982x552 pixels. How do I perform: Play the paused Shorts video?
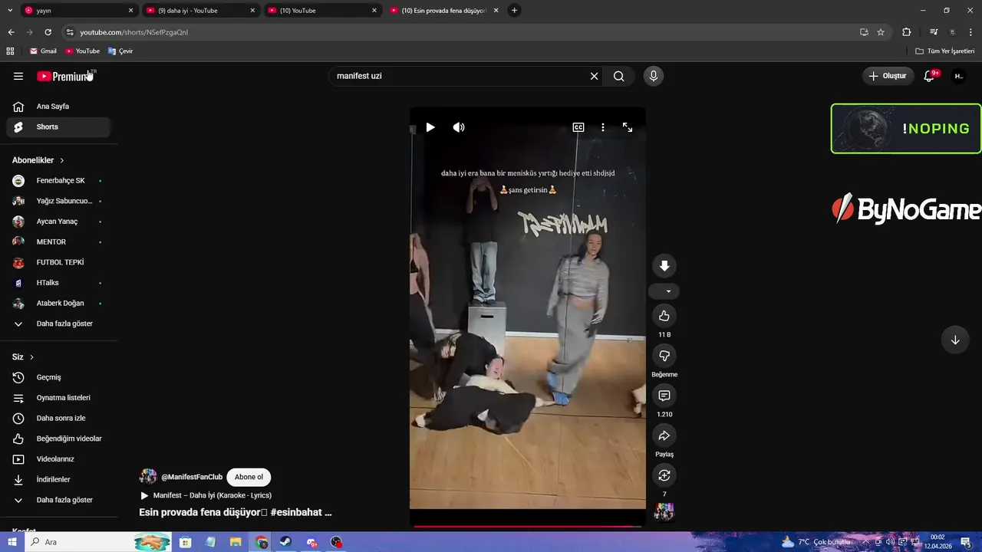(430, 127)
